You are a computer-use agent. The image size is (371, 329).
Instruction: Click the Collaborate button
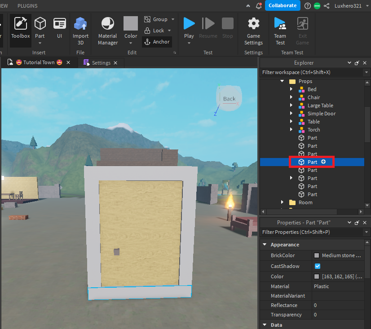283,6
